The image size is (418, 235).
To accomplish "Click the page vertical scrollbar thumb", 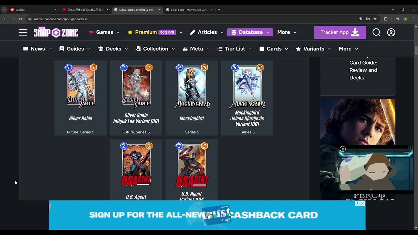I will coord(416,51).
